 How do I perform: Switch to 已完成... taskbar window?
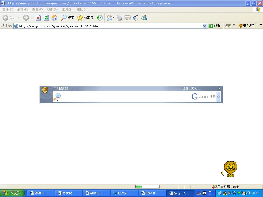(124, 193)
